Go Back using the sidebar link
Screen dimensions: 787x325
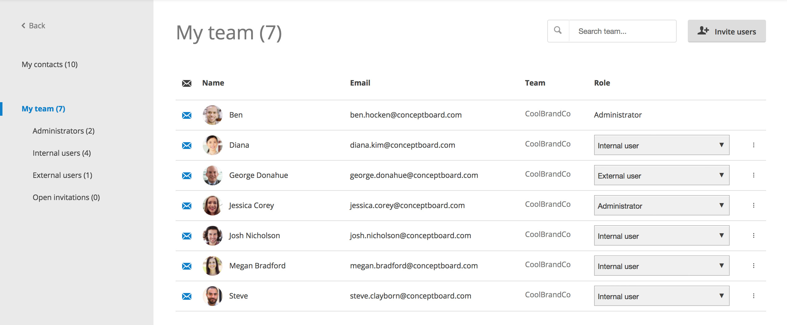click(33, 26)
